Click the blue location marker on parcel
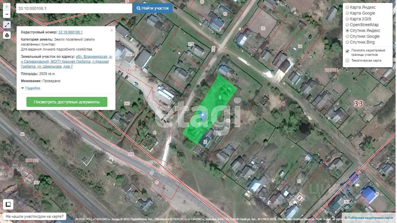The height and width of the screenshot is (223, 397). [x=203, y=116]
